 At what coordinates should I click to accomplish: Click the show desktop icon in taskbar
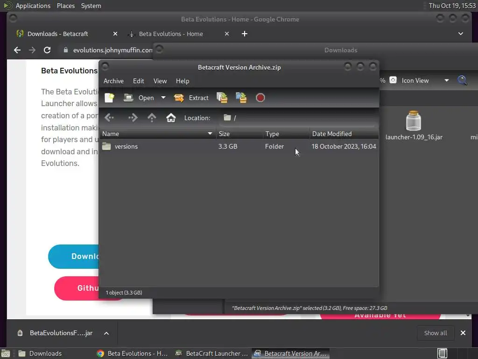click(6, 353)
